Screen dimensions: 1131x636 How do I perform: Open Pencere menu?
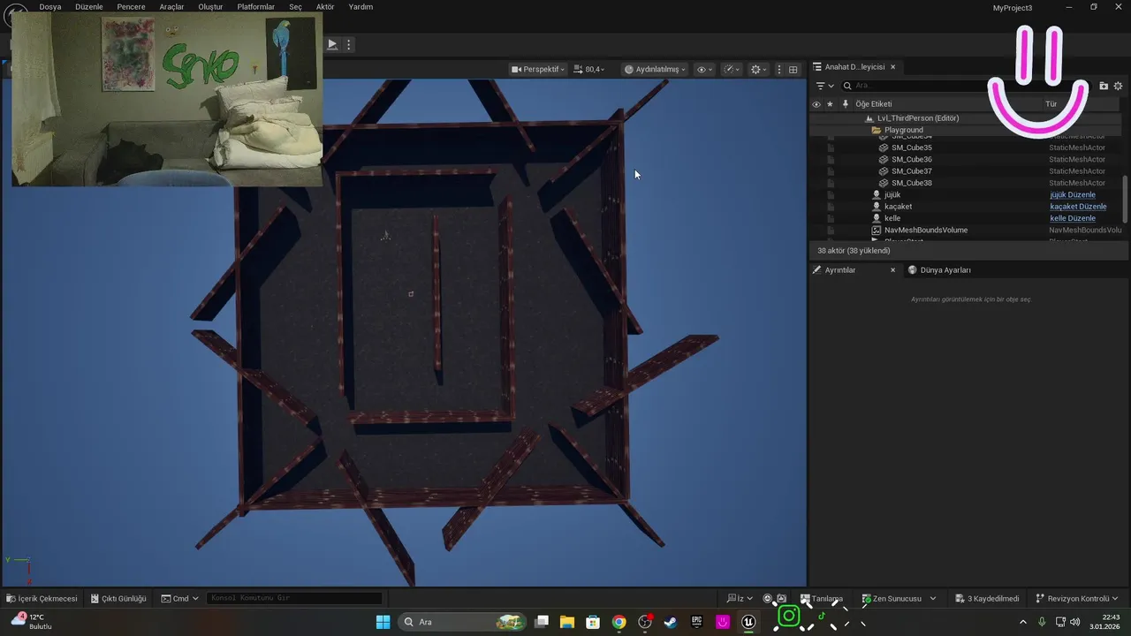point(131,7)
